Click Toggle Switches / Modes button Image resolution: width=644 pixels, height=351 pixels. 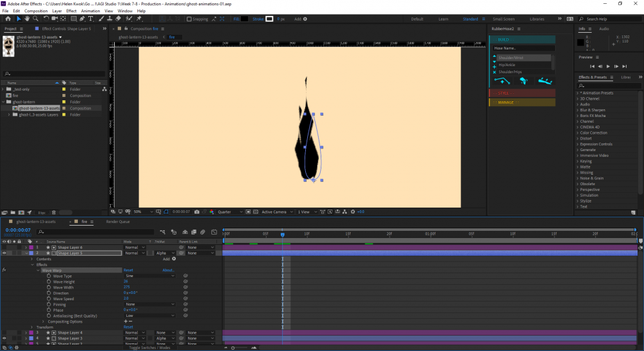[149, 348]
